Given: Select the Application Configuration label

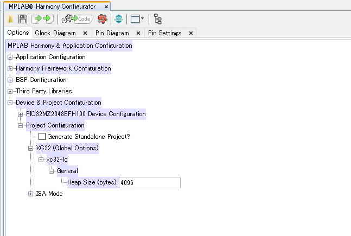Looking at the screenshot, I should pos(50,57).
